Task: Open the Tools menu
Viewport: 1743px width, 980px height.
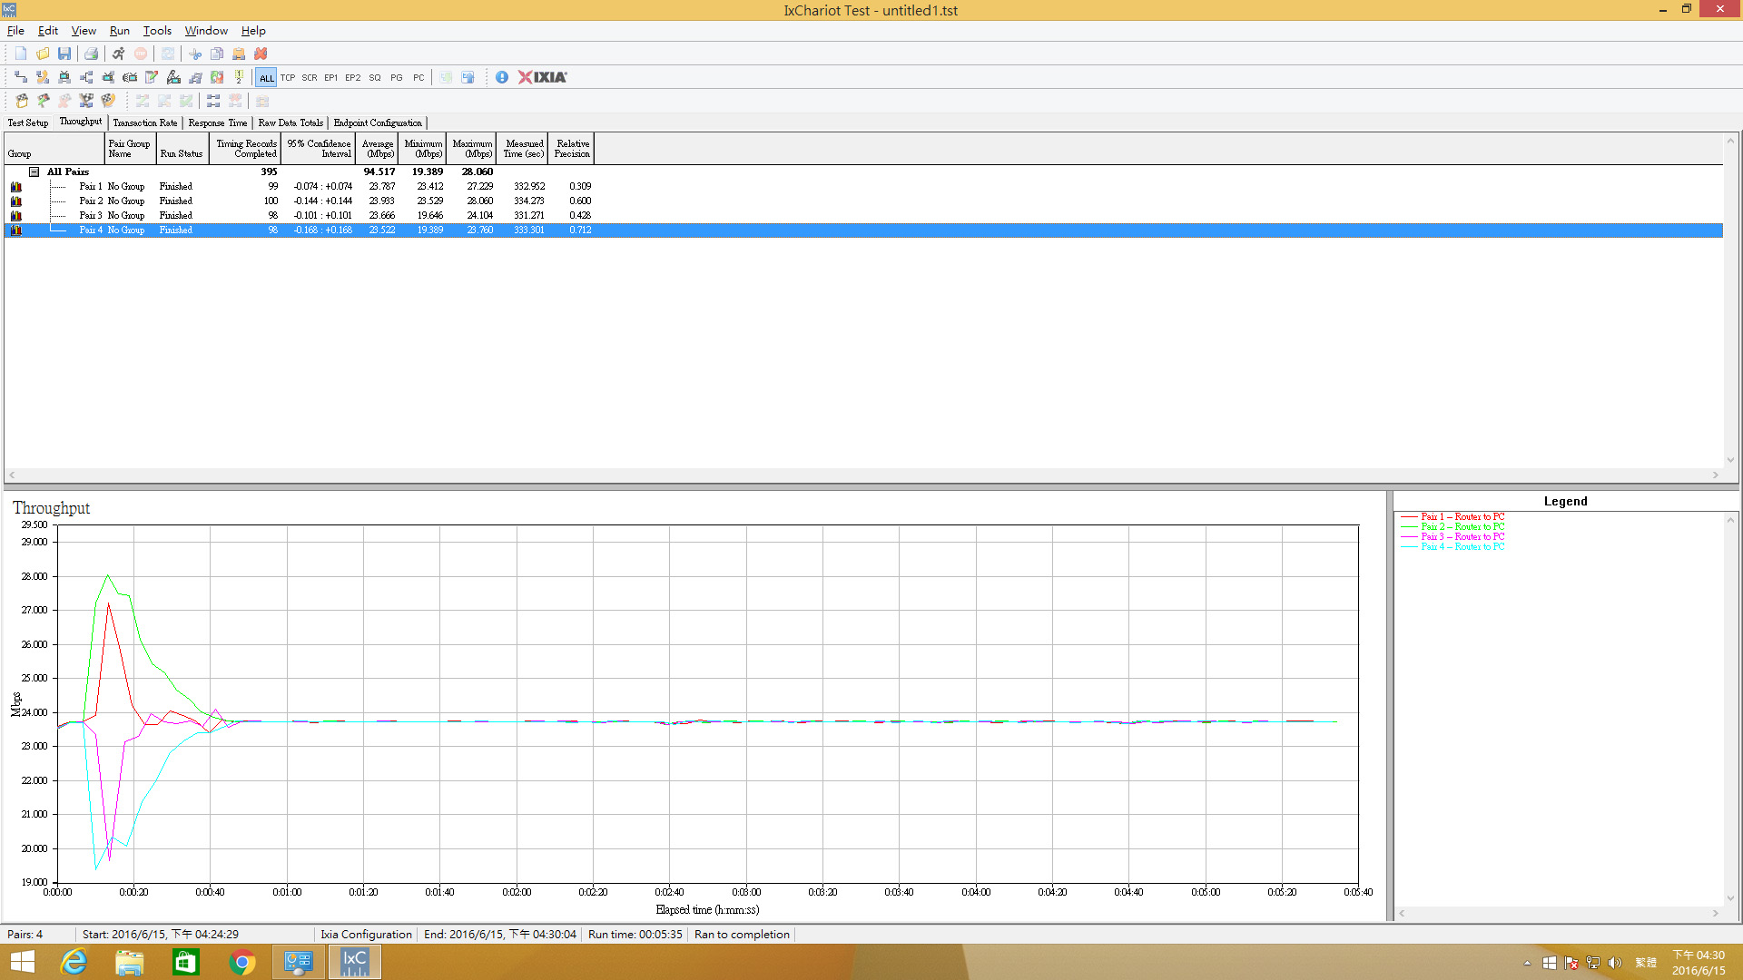Action: tap(157, 30)
